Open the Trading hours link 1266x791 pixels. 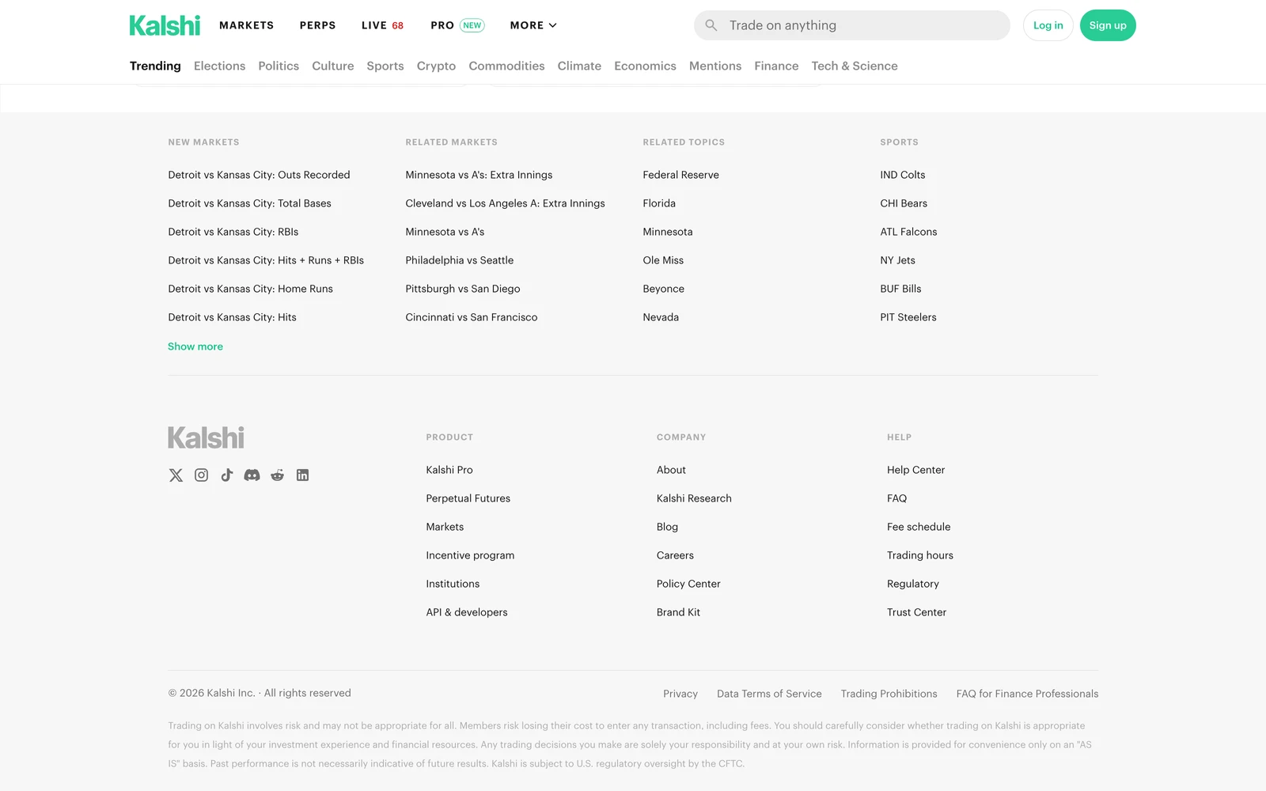(920, 555)
